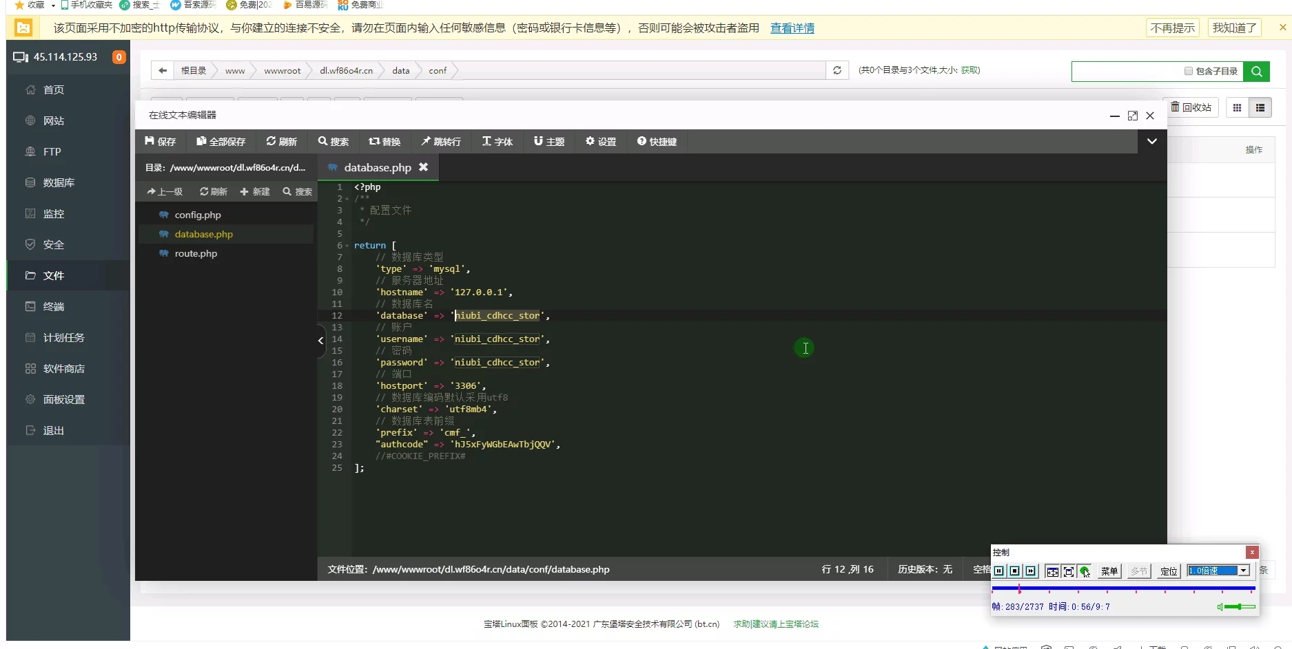Screen dimensions: 1292x649
Task: Click the refresh icon beside the path bar
Action: click(x=837, y=70)
